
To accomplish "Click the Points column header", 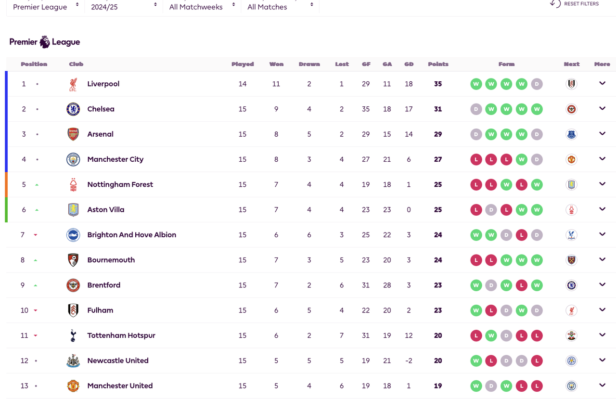I will [438, 64].
